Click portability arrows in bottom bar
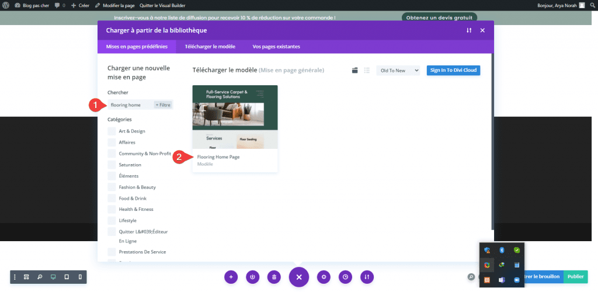 click(367, 277)
